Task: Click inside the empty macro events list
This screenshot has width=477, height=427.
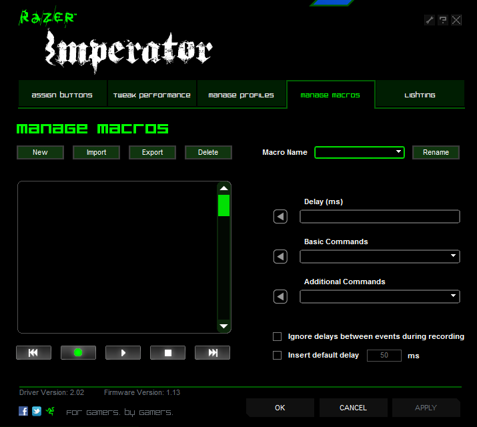Action: point(117,258)
